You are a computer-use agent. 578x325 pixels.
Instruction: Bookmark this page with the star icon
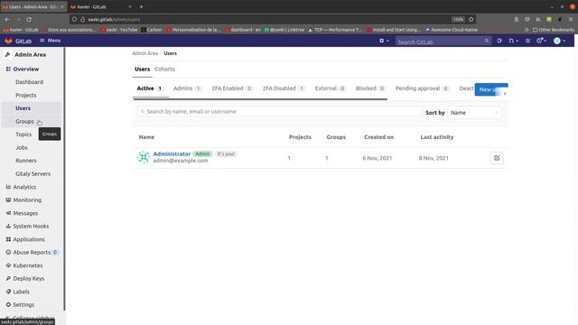pos(471,19)
